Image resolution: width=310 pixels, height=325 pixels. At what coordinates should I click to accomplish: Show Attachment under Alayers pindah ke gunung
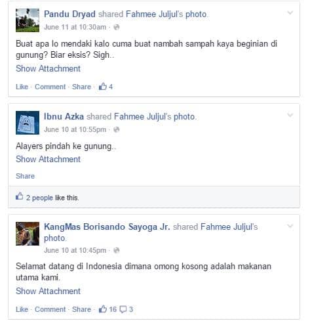[x=48, y=160]
